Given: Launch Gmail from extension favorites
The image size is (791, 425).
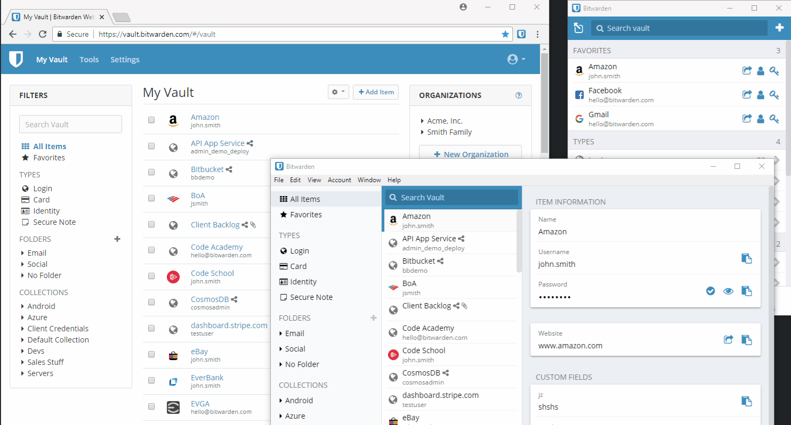Looking at the screenshot, I should coord(747,119).
